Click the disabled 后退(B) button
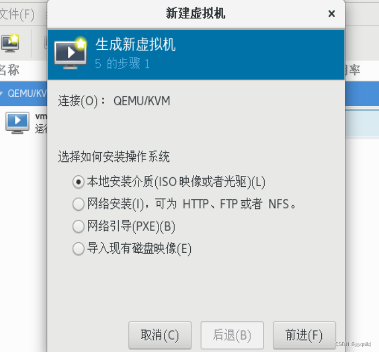Viewport: 379px width, 352px height. click(232, 335)
